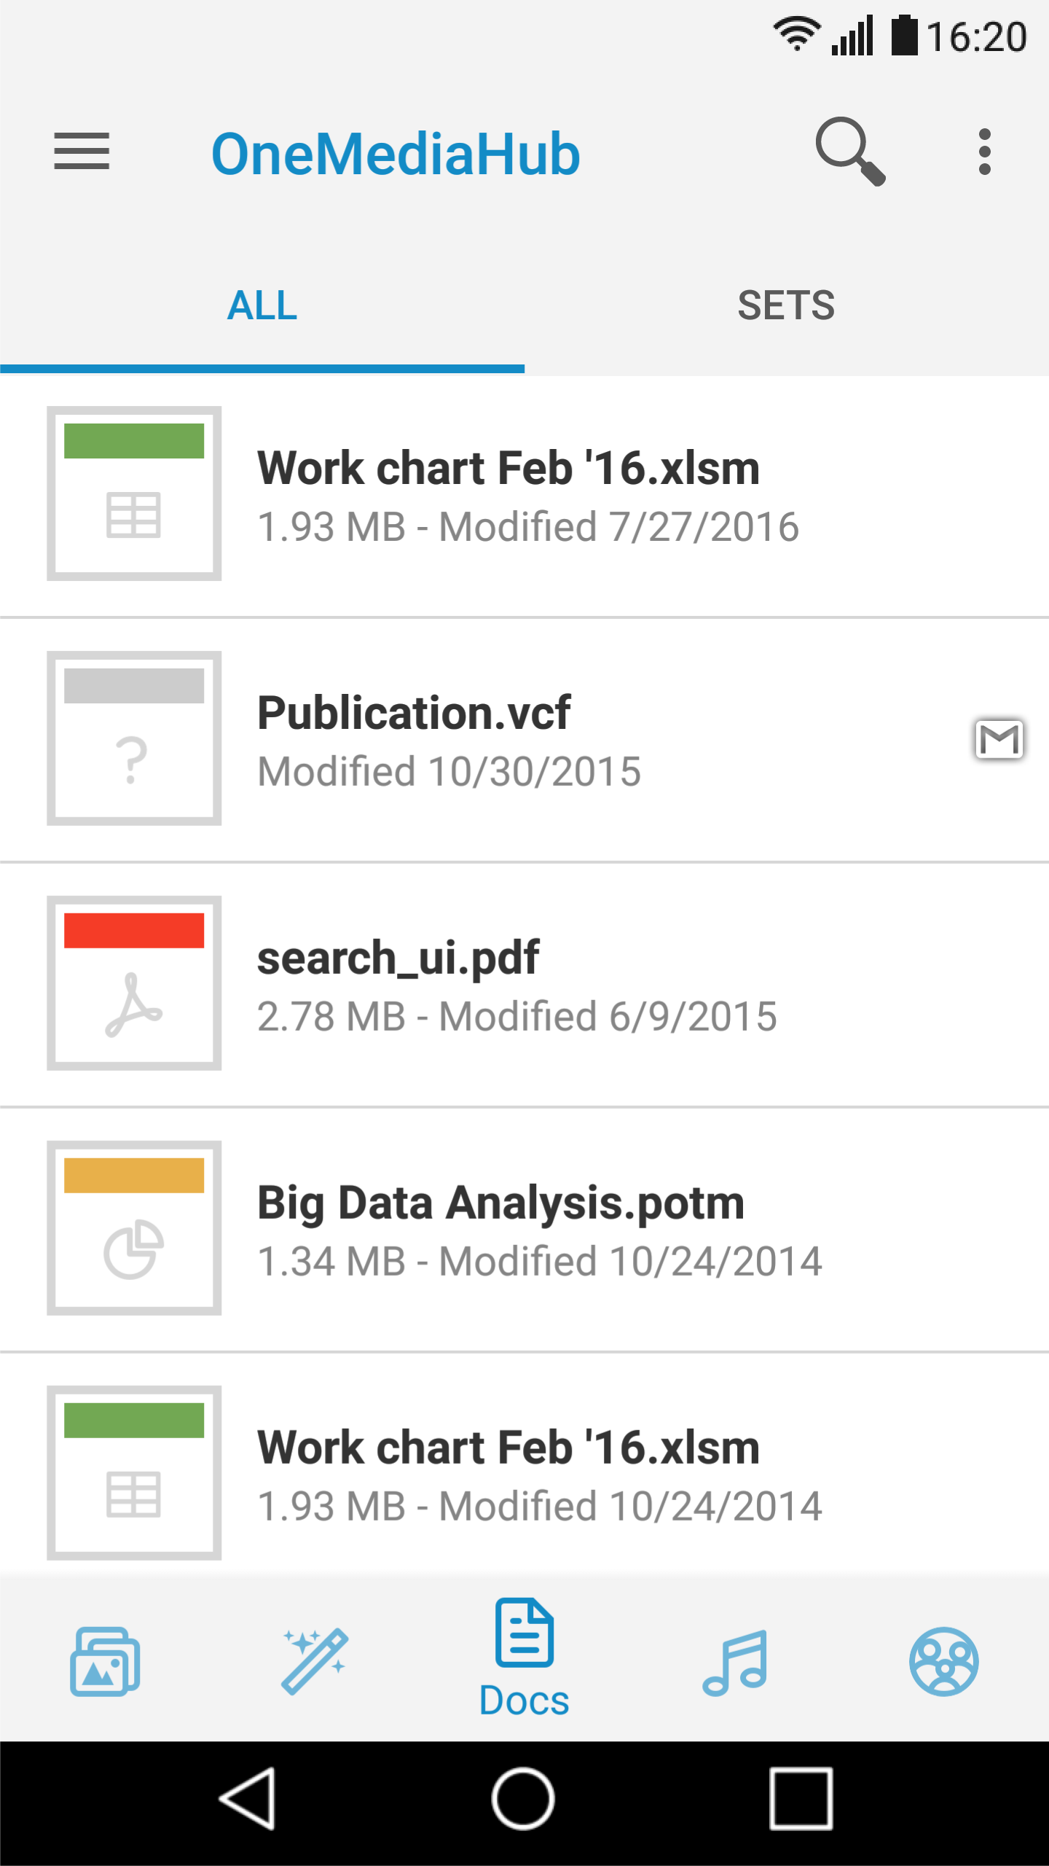Open the three-dot overflow menu
Viewport: 1049px width, 1866px height.
(x=985, y=152)
